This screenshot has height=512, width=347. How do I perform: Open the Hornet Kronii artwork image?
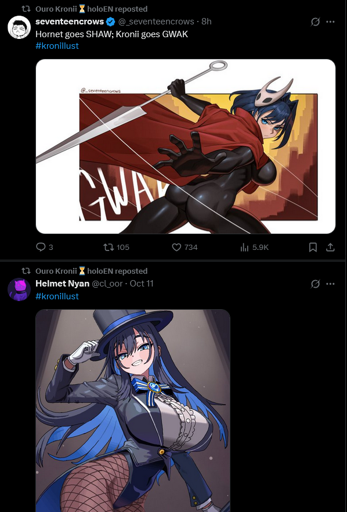pos(186,146)
